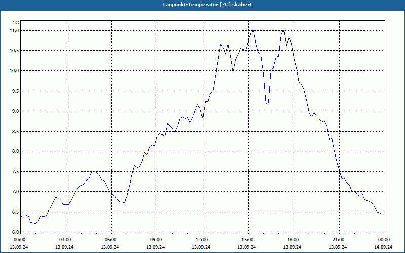Click the 21:00 time label
The height and width of the screenshot is (253, 405).
[338, 240]
